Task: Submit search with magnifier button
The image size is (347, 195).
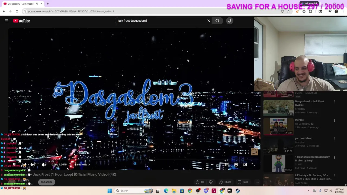Action: point(217,21)
